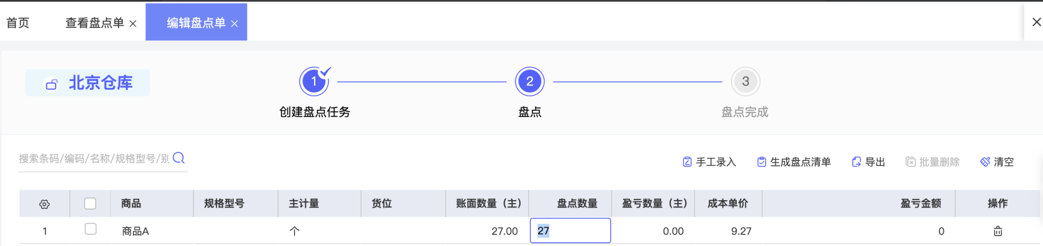Delete 商品A row with trash icon

[x=998, y=231]
